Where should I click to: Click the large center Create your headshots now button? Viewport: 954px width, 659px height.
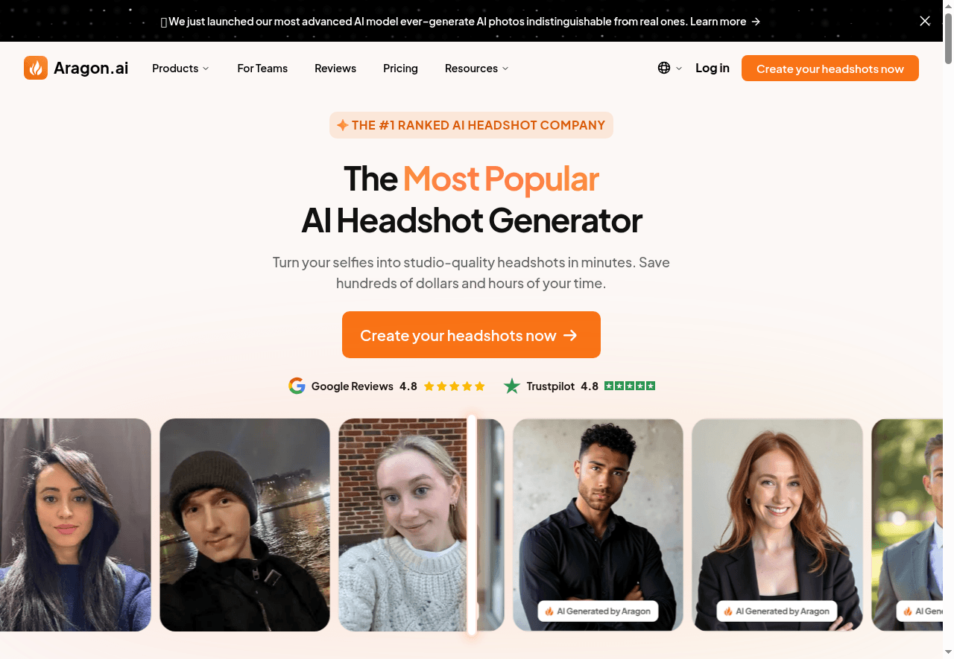[471, 334]
